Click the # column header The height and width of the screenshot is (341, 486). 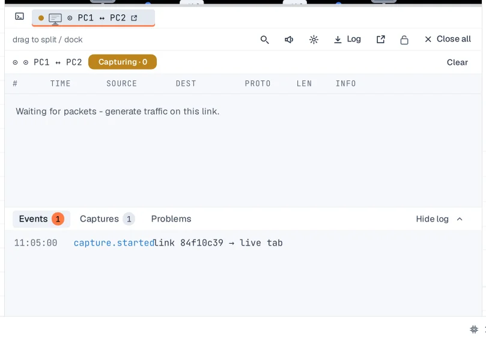coord(15,83)
